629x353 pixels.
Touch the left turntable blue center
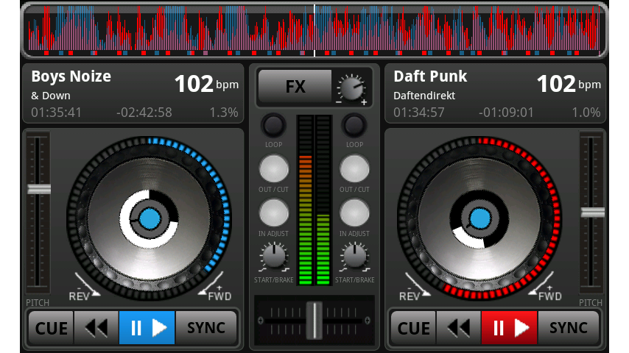(150, 218)
